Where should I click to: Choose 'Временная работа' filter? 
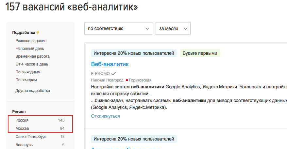pyautogui.click(x=32, y=56)
